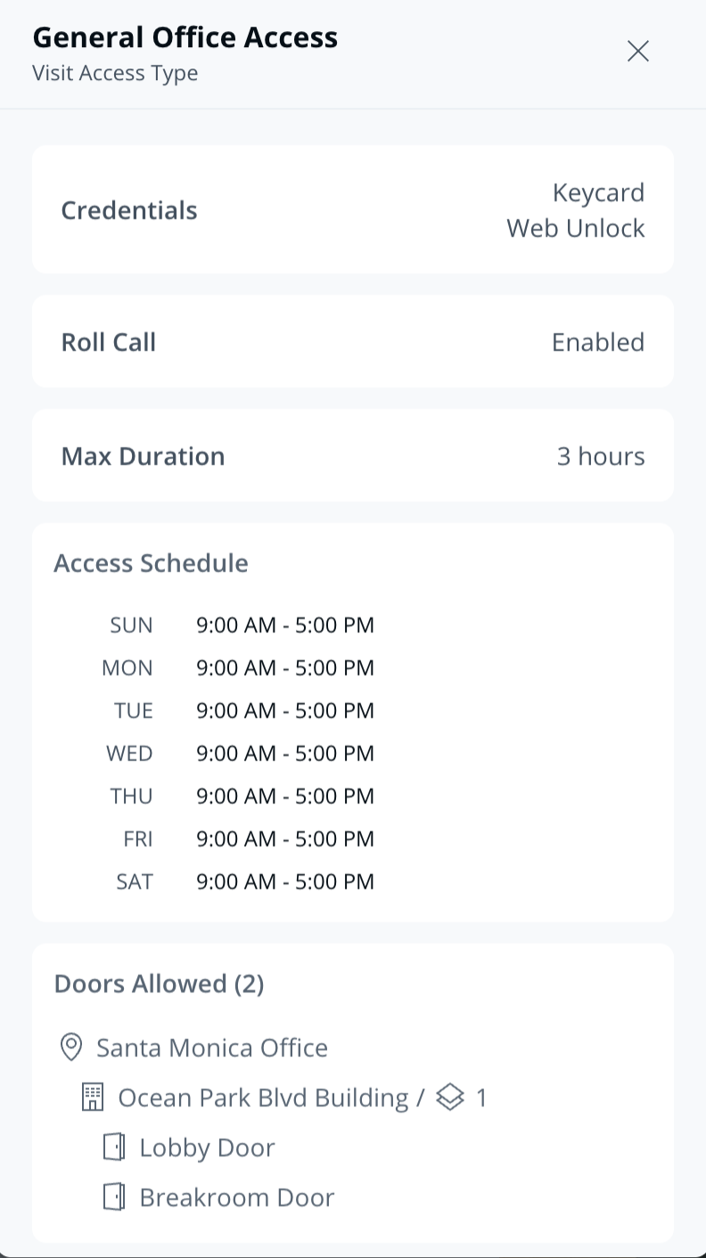Click the building icon beside Ocean Park
The height and width of the screenshot is (1258, 706).
pos(93,1098)
